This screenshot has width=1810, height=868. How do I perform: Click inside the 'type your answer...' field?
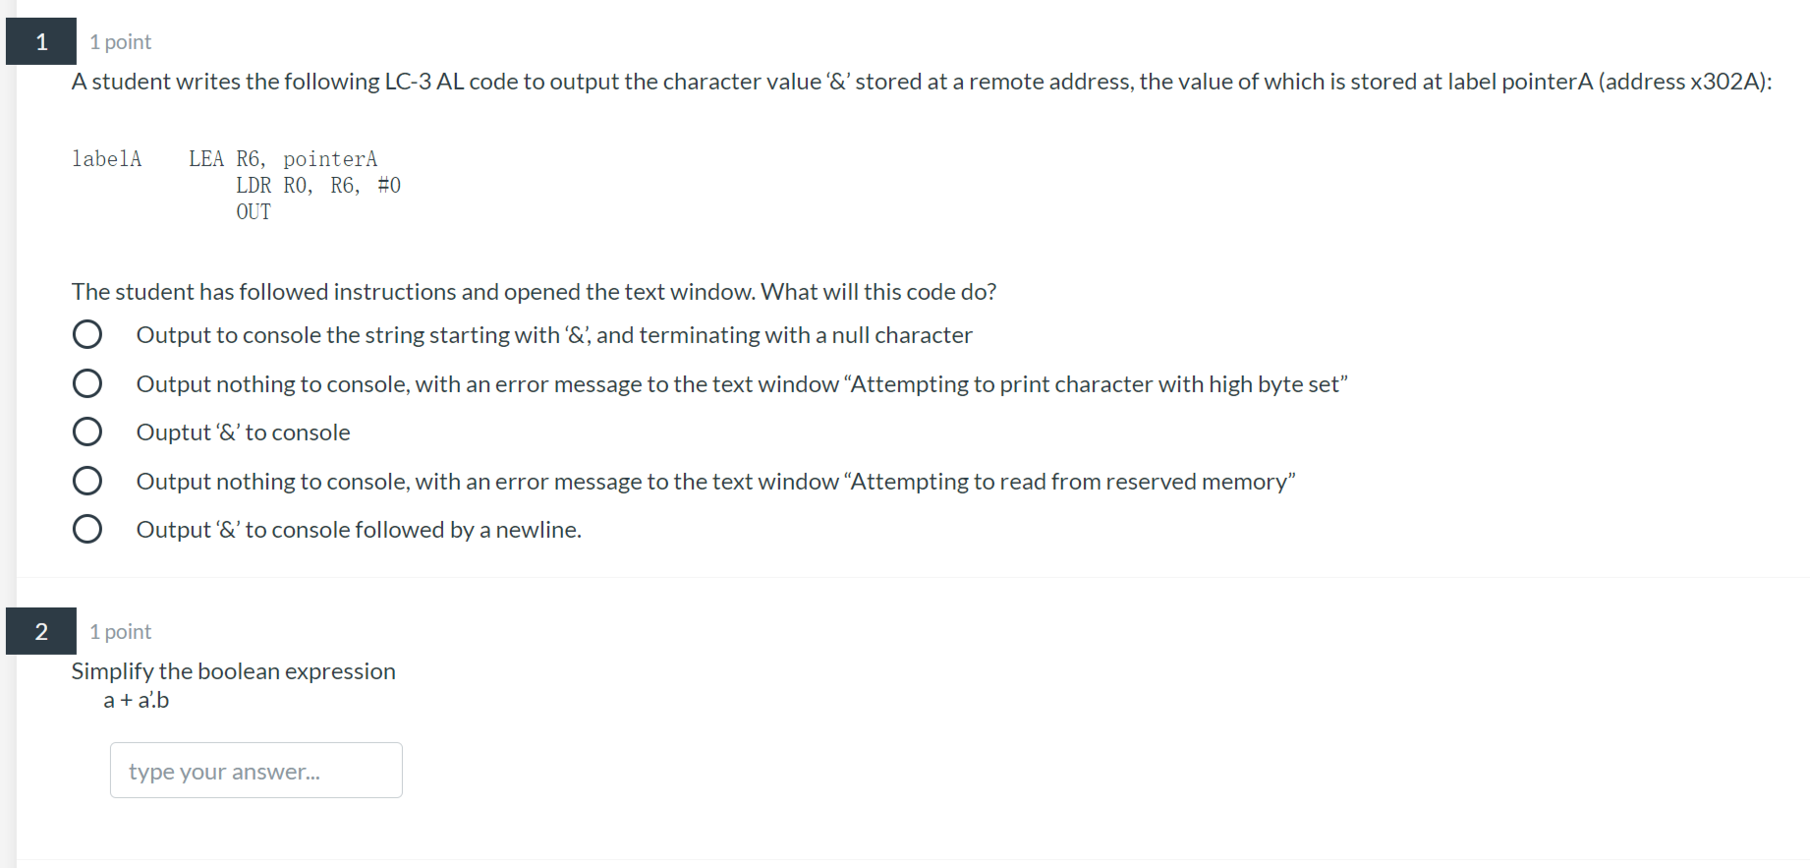click(255, 771)
